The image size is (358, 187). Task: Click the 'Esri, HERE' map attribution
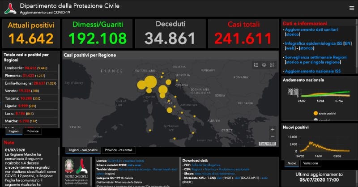pos(267,144)
